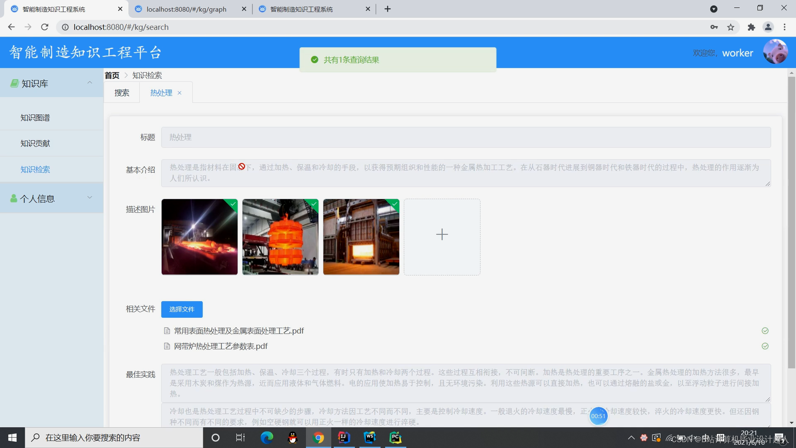The image size is (796, 448).
Task: Click the success check next to 网带炉热处理 pdf
Action: 765,346
